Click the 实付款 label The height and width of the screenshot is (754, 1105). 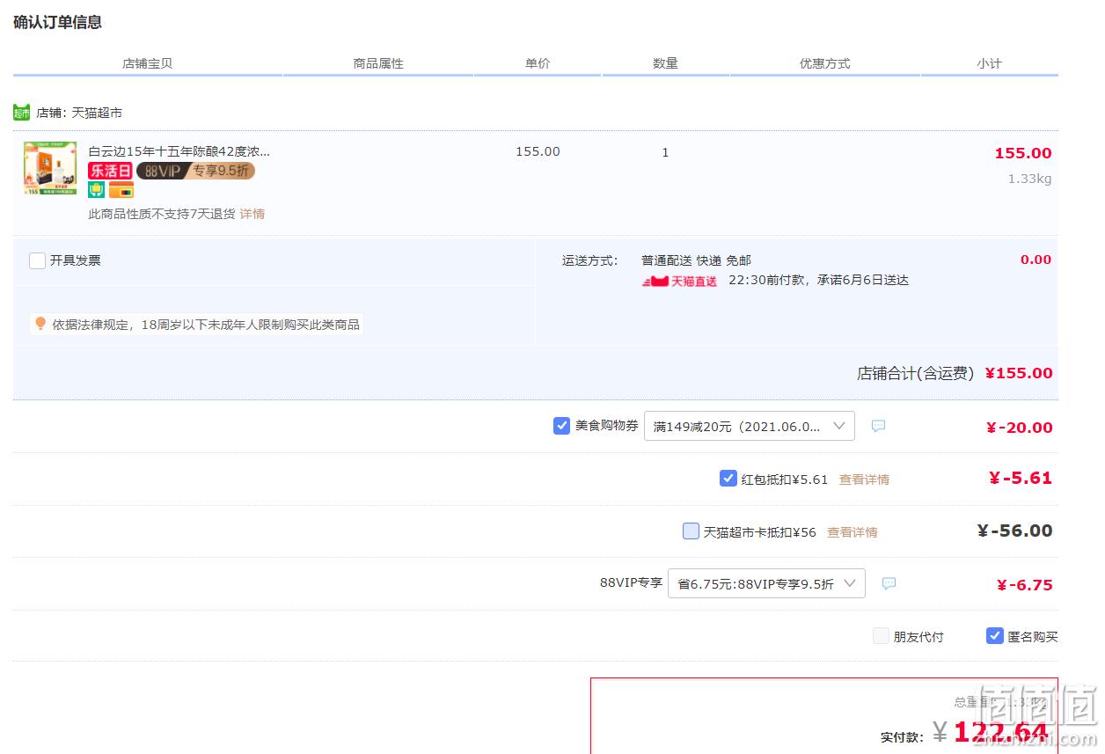pos(902,736)
